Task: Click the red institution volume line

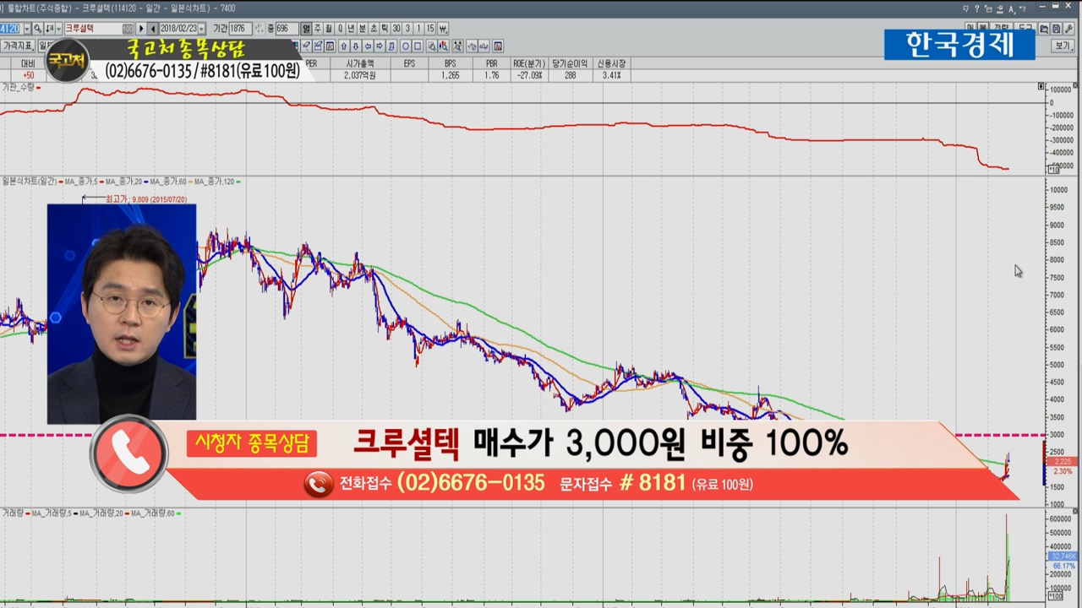Action: [507, 128]
